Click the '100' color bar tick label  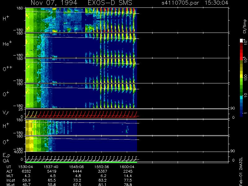point(245,77)
